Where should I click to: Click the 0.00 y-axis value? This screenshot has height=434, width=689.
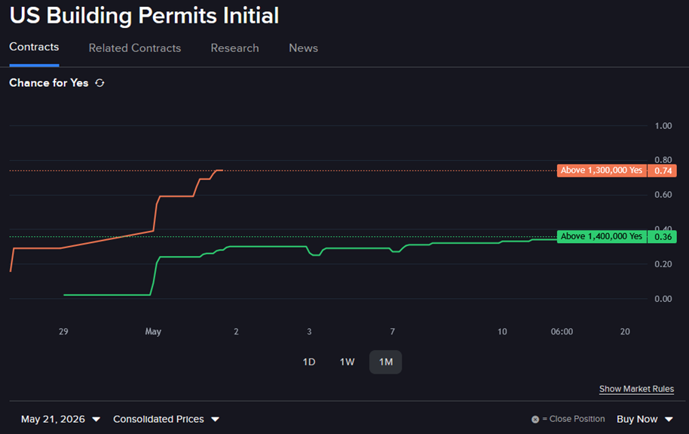coord(663,299)
